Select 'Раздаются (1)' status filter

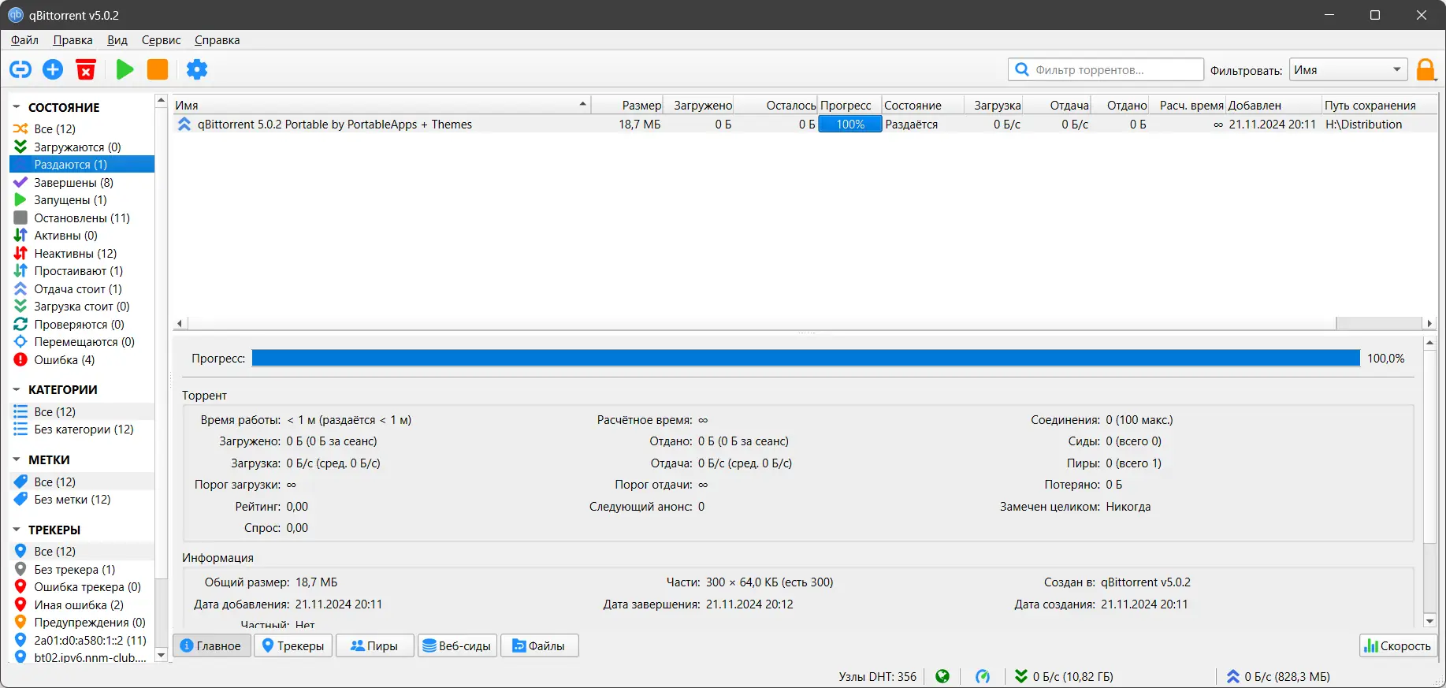pos(82,164)
